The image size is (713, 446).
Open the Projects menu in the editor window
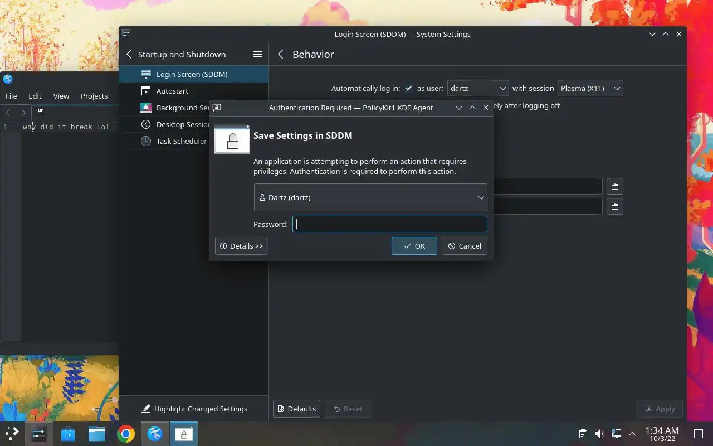tap(94, 96)
